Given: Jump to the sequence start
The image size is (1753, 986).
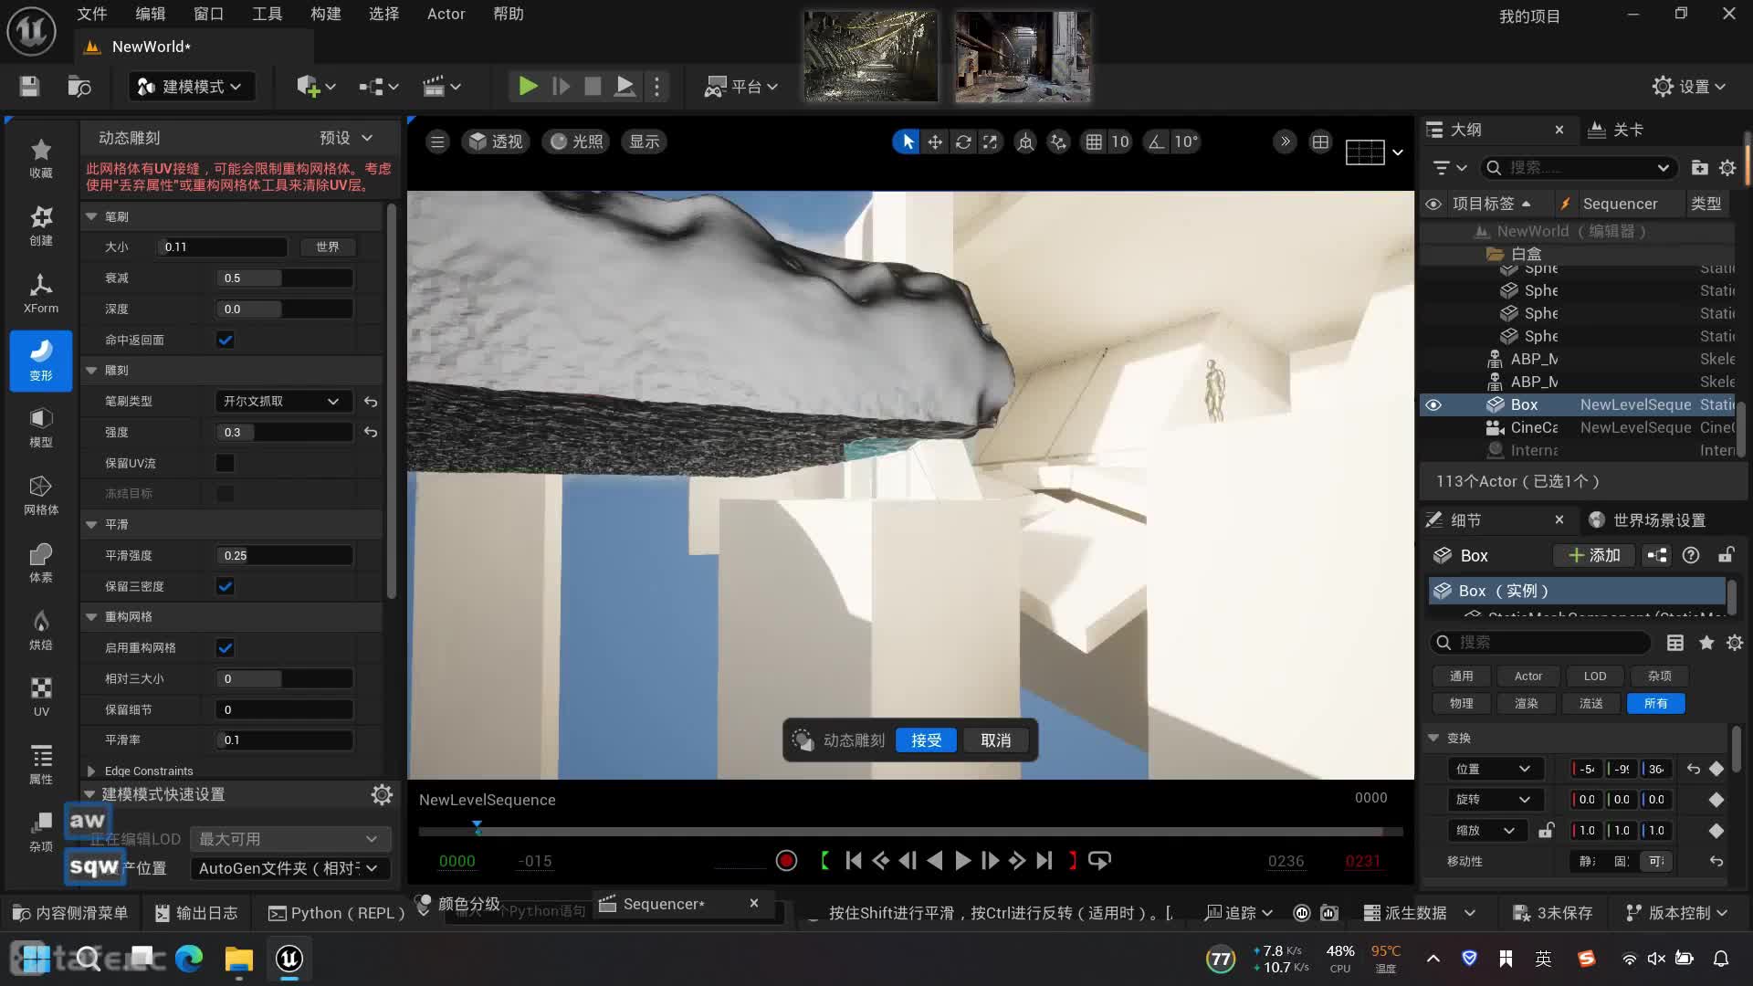Looking at the screenshot, I should pyautogui.click(x=853, y=860).
